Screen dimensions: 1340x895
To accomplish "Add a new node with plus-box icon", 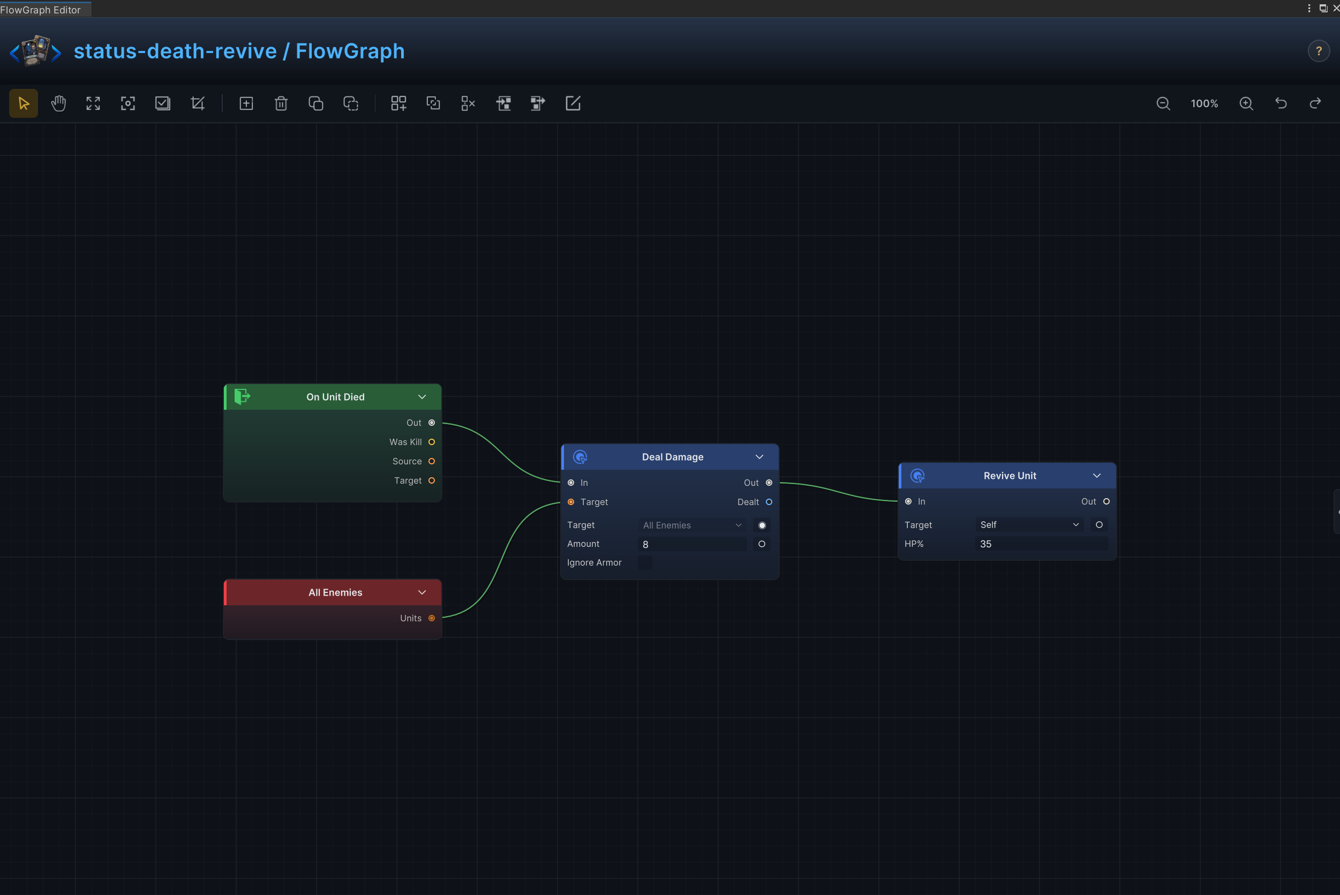I will [x=246, y=103].
